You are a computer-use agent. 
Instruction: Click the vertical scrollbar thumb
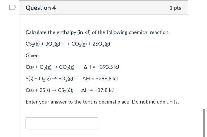[x=204, y=123]
